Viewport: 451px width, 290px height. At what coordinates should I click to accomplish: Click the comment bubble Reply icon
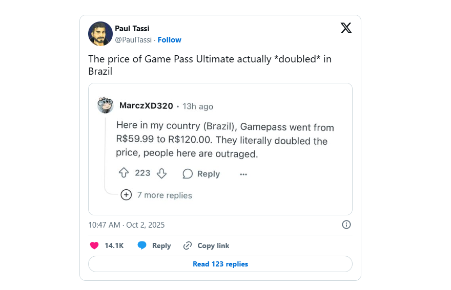pos(188,174)
